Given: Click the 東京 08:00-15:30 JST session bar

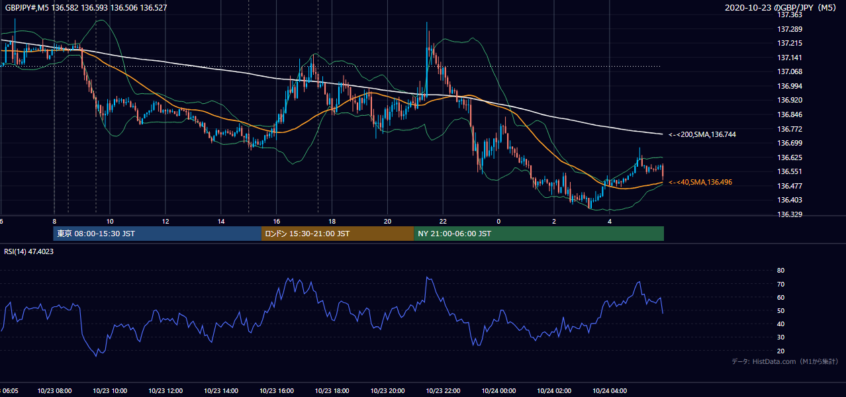Looking at the screenshot, I should [x=158, y=234].
